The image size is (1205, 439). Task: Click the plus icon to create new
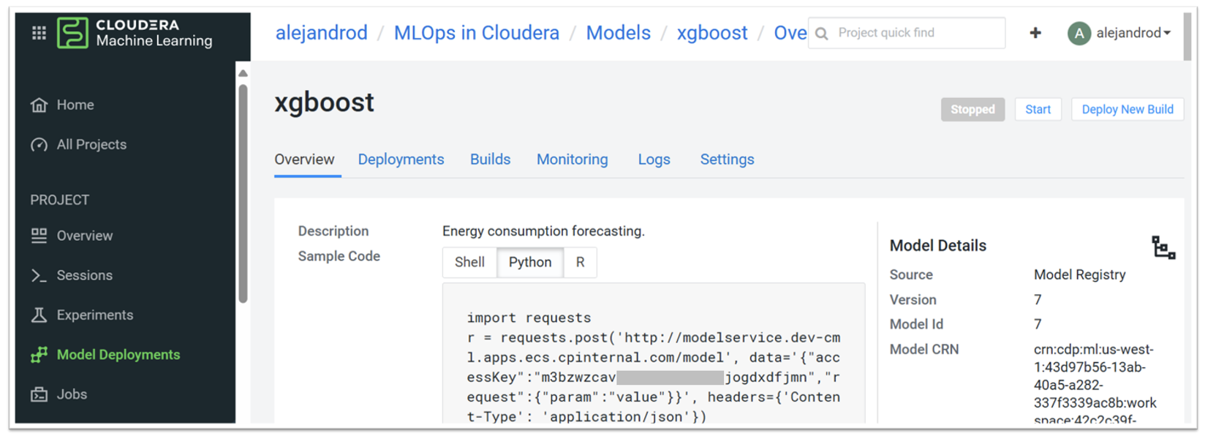click(1035, 33)
